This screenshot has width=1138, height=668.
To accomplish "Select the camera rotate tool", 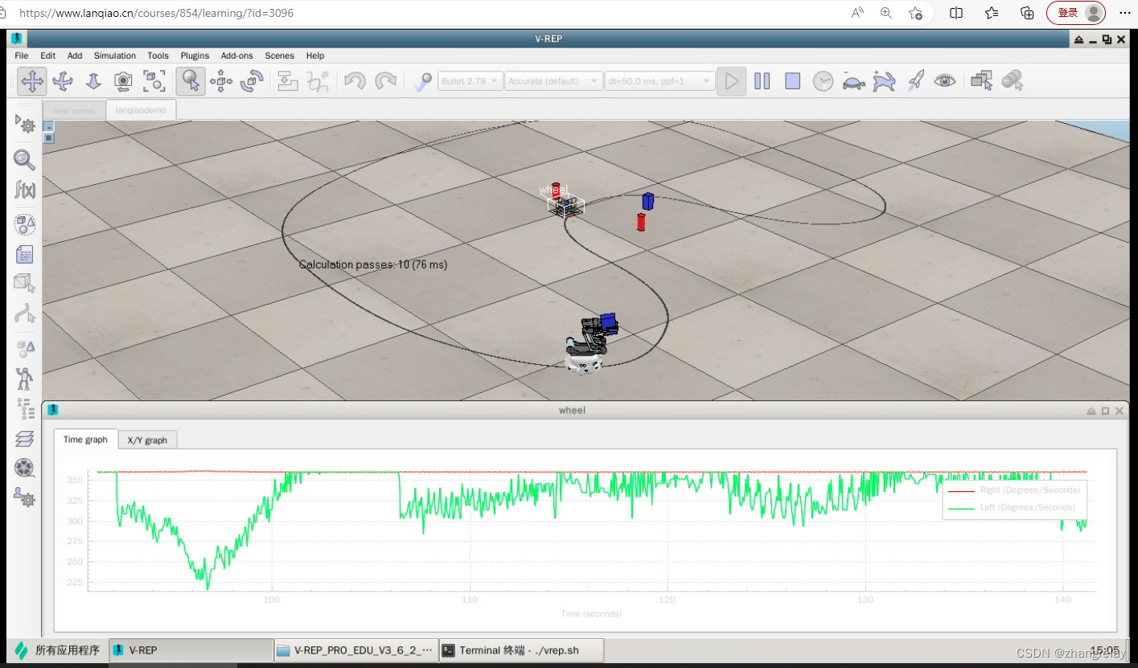I will [x=63, y=80].
